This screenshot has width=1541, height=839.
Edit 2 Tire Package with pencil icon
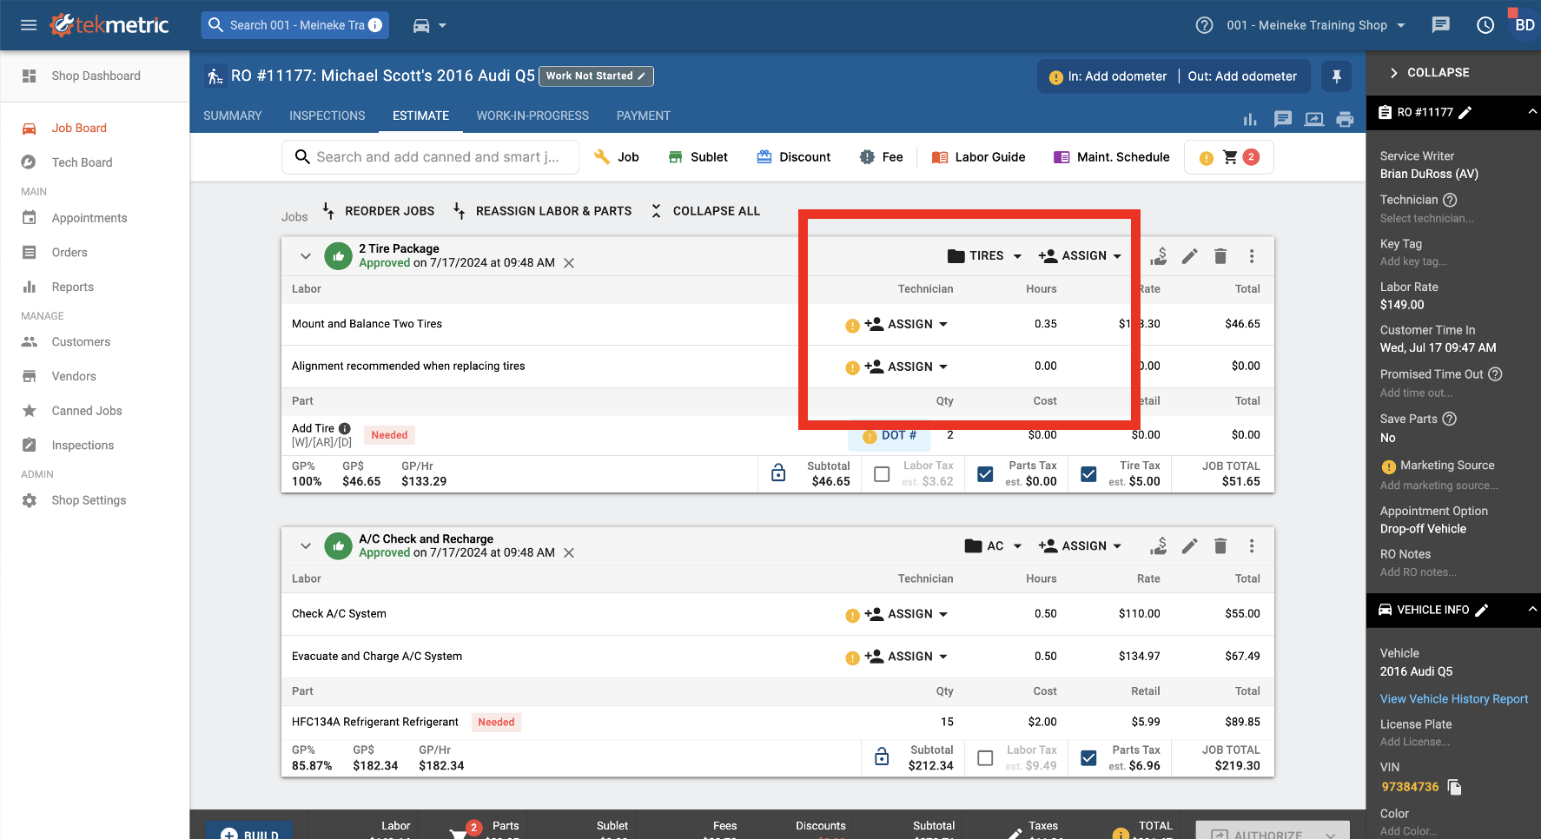(x=1190, y=255)
